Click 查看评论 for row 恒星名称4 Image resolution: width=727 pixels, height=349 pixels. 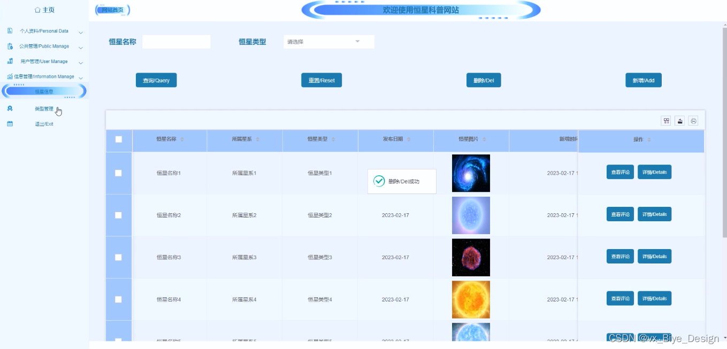pyautogui.click(x=620, y=298)
